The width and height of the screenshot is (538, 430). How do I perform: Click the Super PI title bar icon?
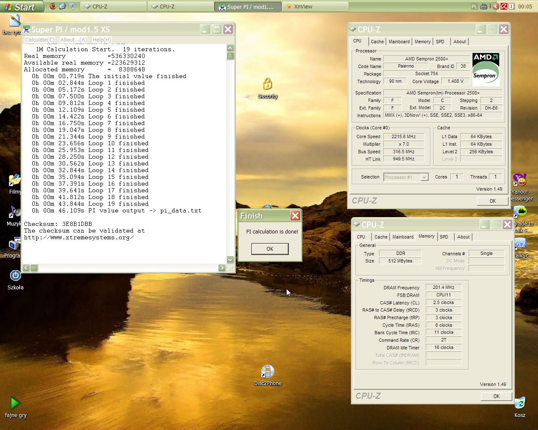(26, 29)
